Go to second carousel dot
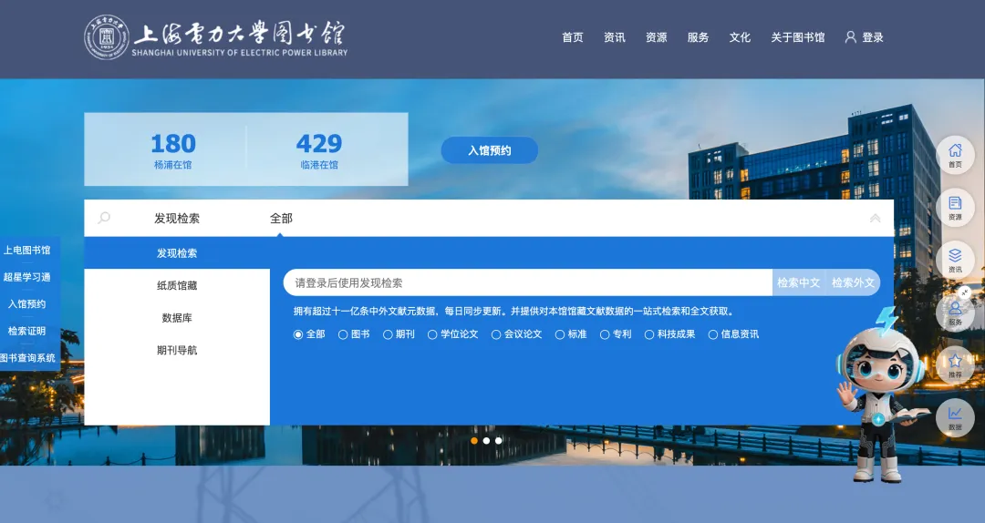Viewport: 985px width, 523px height. pyautogui.click(x=486, y=441)
